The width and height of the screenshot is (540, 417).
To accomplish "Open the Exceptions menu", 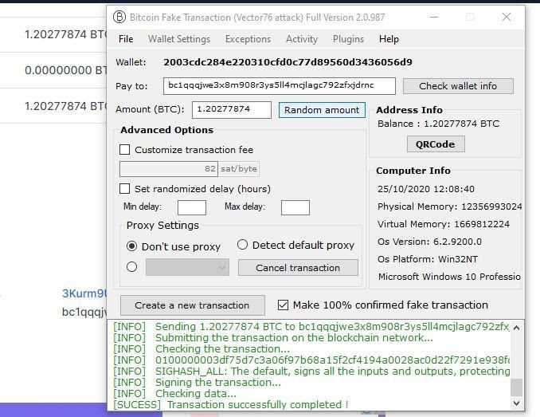I will point(248,39).
